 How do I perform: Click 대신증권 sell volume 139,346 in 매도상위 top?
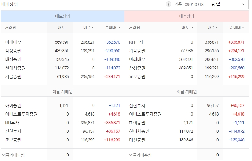[x=62, y=59]
